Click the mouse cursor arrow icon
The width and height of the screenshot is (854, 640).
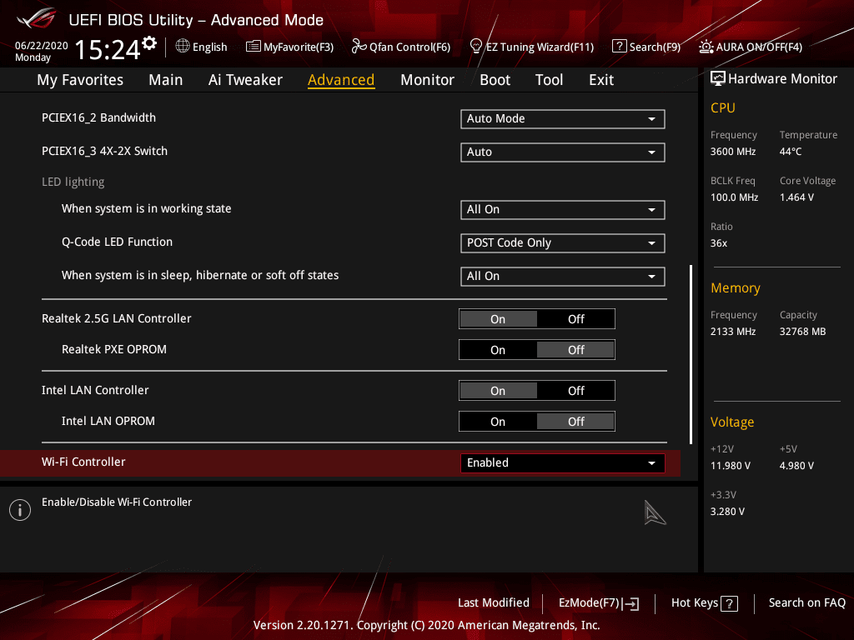tap(654, 512)
